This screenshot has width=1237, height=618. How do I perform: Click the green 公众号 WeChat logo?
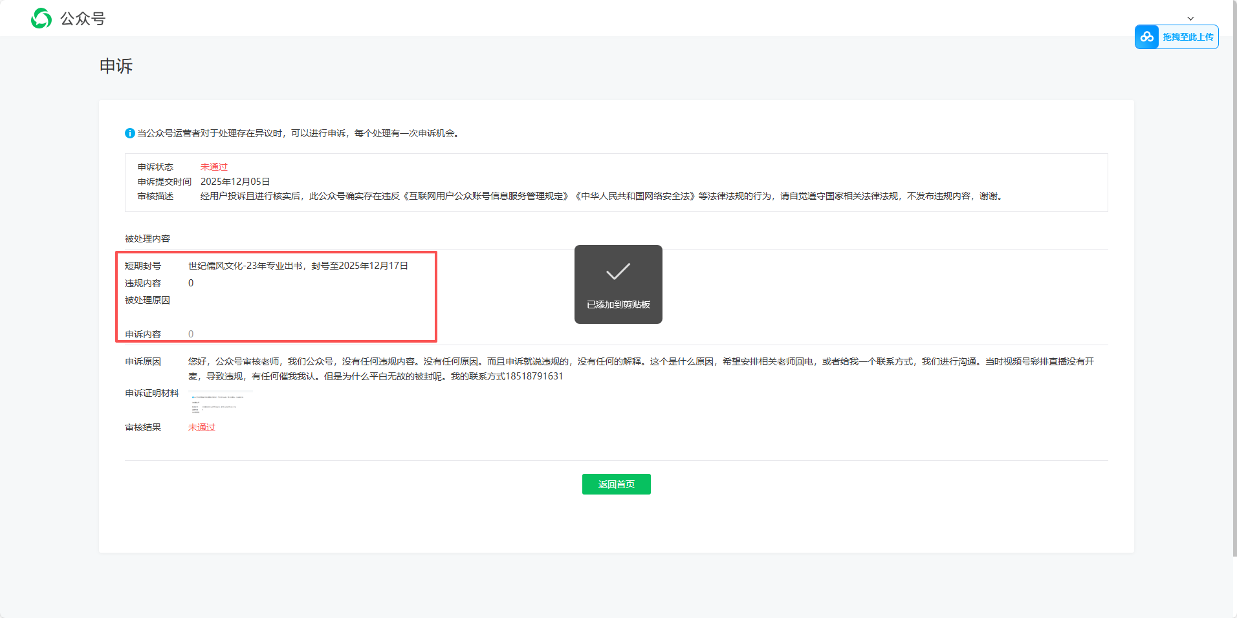pos(40,18)
